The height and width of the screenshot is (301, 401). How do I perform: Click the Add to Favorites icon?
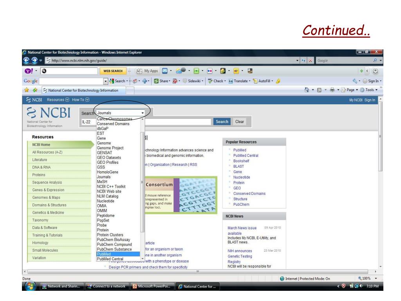(35, 90)
